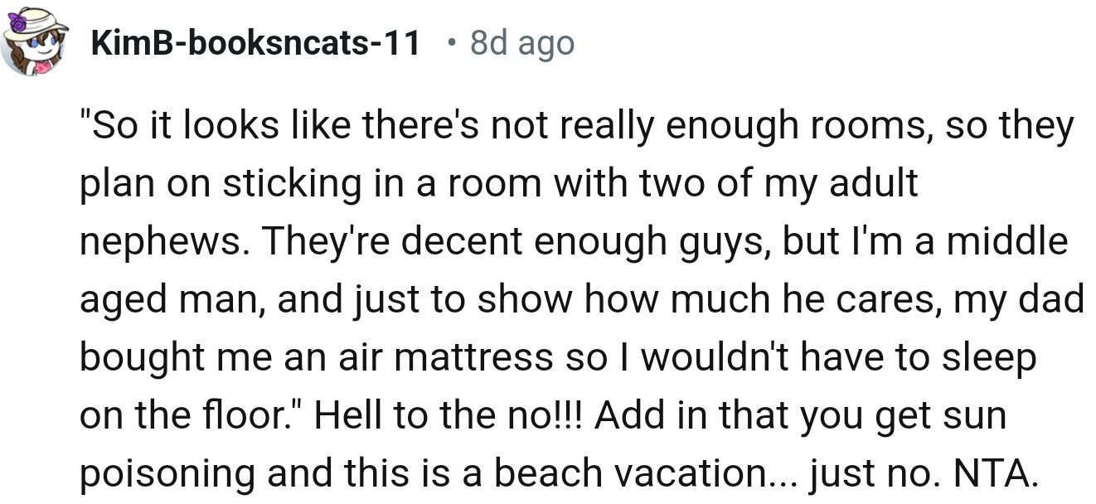Screen dimensions: 1096x504
Task: Click the words "beach vacation" in the last line
Action: point(632,472)
